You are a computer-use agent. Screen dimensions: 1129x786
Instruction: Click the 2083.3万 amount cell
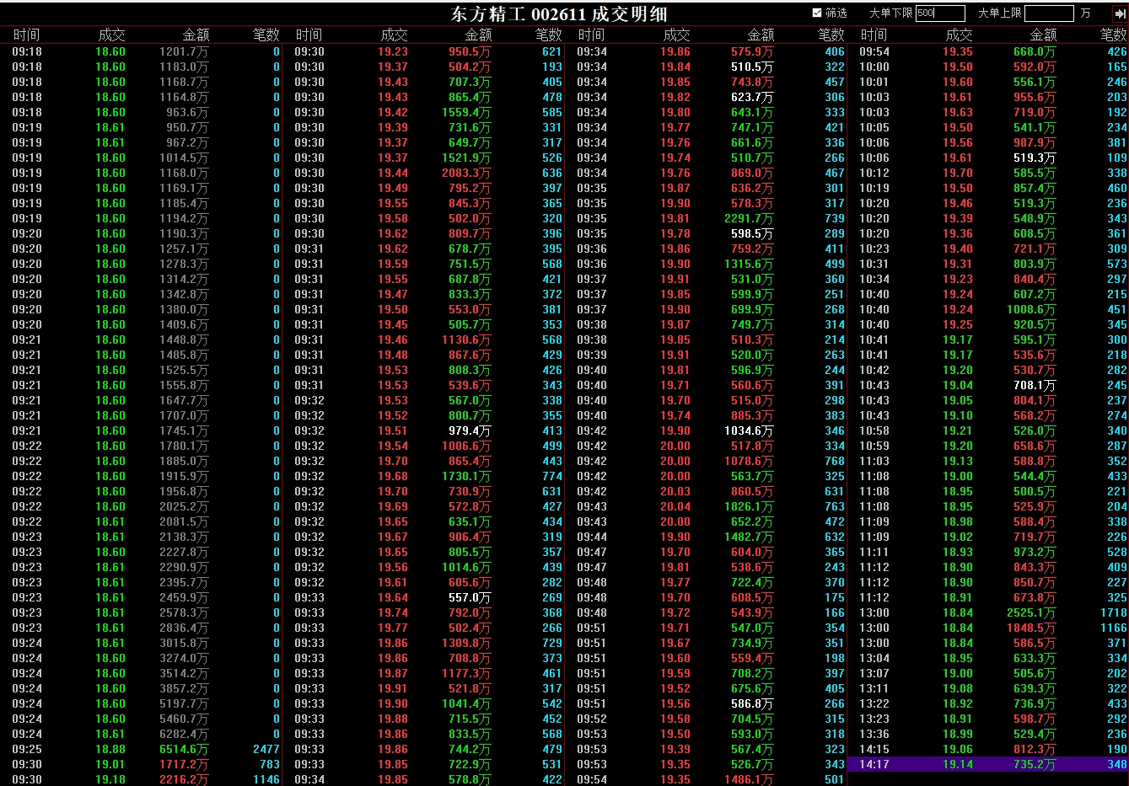click(x=466, y=173)
